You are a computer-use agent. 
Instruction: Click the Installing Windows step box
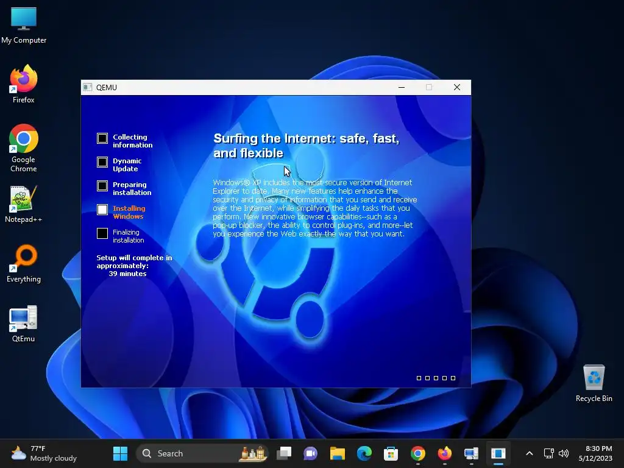pyautogui.click(x=102, y=210)
